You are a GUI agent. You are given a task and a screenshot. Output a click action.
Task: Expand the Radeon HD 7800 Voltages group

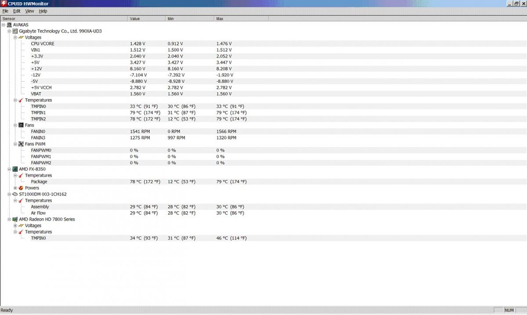[x=15, y=225]
